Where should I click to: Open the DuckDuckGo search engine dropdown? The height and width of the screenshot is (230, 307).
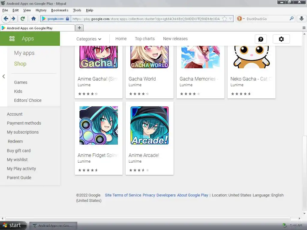click(241, 19)
